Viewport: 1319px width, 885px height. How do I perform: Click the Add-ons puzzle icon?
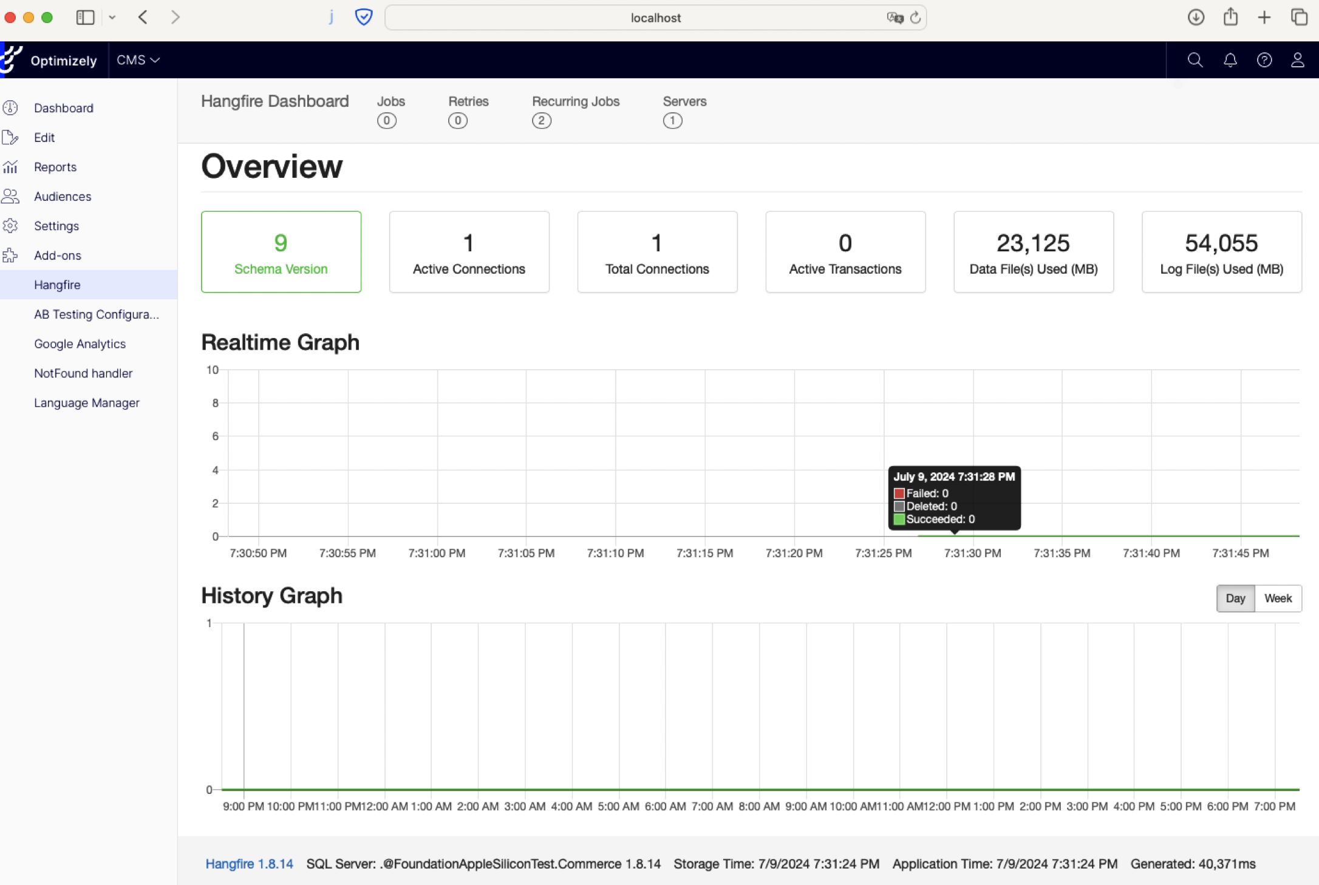(x=10, y=256)
